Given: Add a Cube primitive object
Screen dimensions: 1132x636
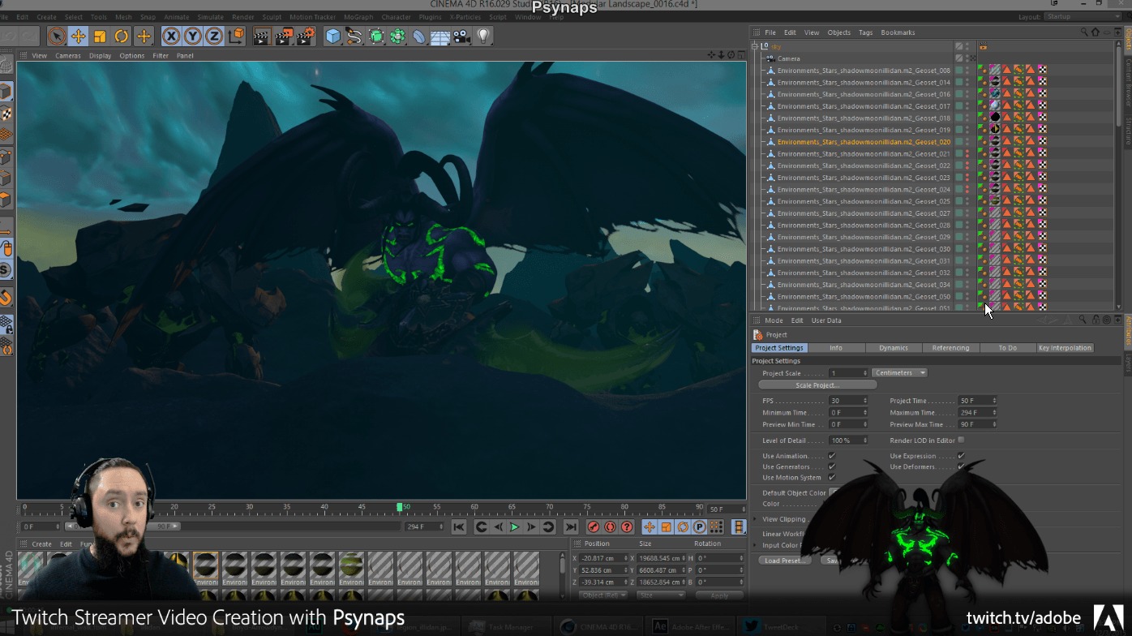Looking at the screenshot, I should [332, 36].
